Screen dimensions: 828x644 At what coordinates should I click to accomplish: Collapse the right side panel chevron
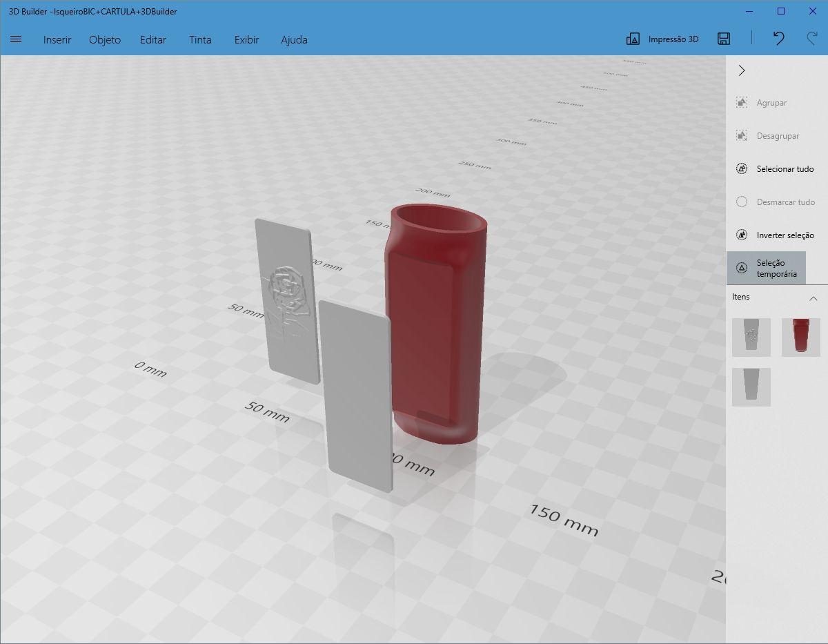point(742,70)
